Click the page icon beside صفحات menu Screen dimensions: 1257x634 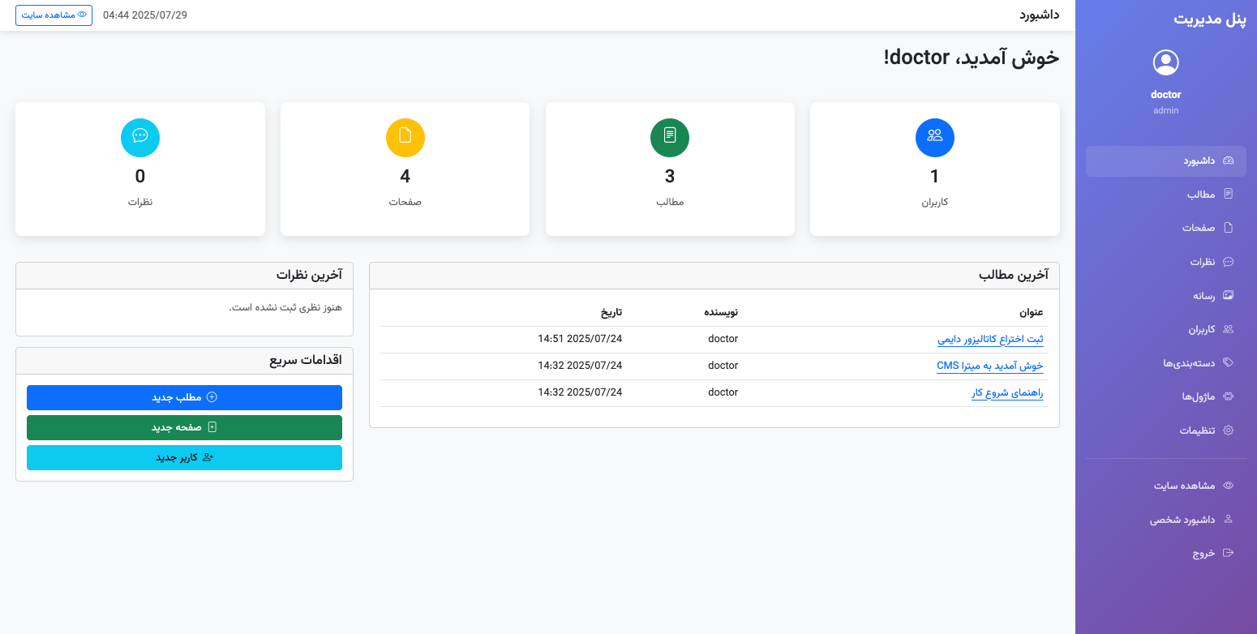[x=1228, y=228]
